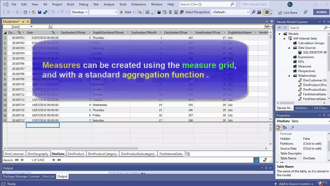Image resolution: width=330 pixels, height=186 pixels.
Task: Click the Property Pages wrench icon
Action: (x=292, y=128)
